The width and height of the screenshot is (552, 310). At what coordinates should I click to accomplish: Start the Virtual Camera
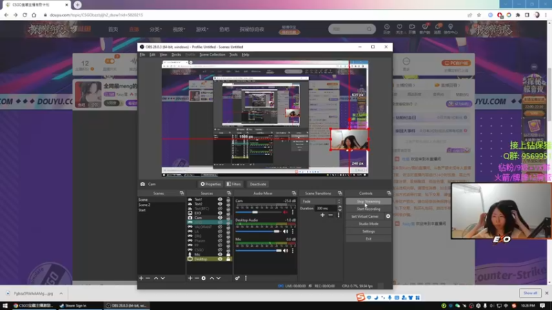(365, 216)
